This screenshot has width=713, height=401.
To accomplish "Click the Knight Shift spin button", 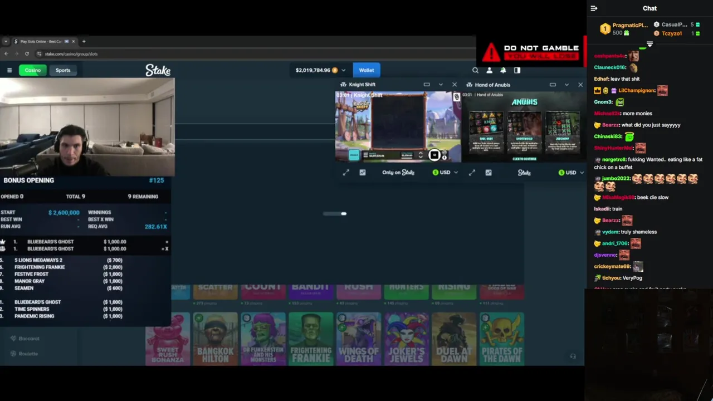I will coord(434,155).
